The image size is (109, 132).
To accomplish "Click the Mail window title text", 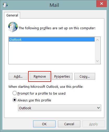I will coord(54,5).
